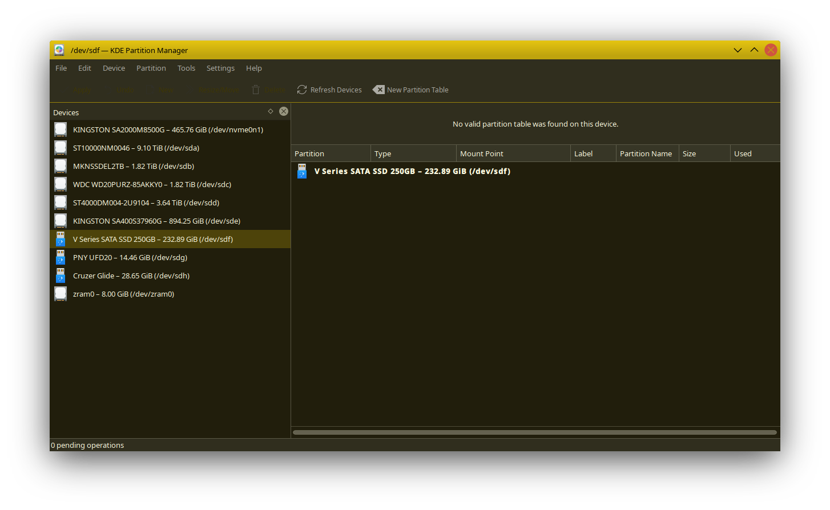Click the drive icon for KINGSTON SA400S37960G
This screenshot has height=510, width=830.
(61, 221)
